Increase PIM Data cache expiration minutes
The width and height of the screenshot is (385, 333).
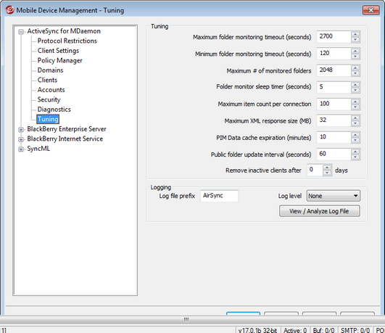pos(355,134)
